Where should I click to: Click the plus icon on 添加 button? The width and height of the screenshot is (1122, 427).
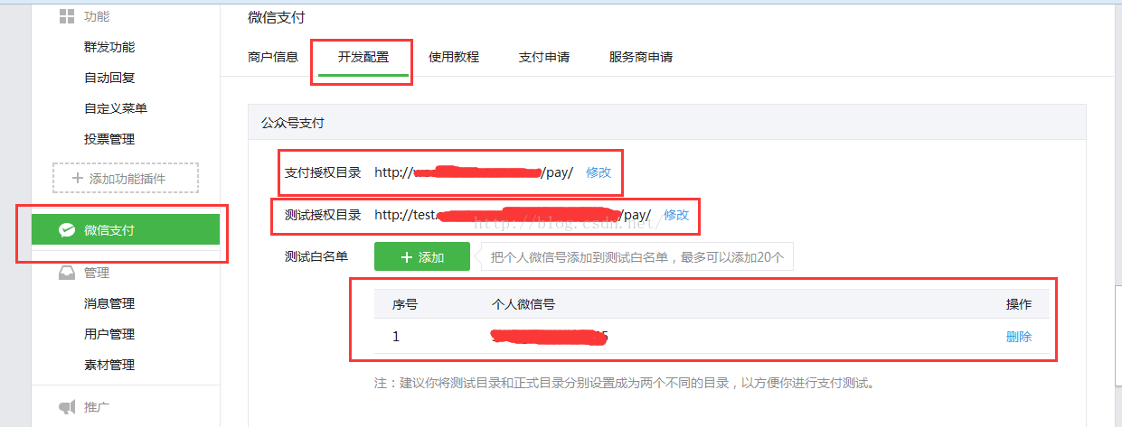406,257
